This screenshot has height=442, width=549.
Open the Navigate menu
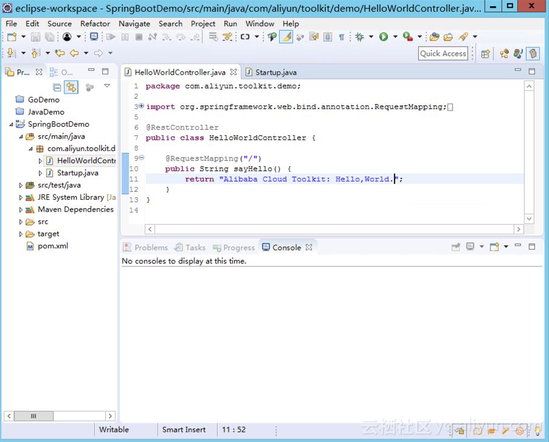pos(134,24)
